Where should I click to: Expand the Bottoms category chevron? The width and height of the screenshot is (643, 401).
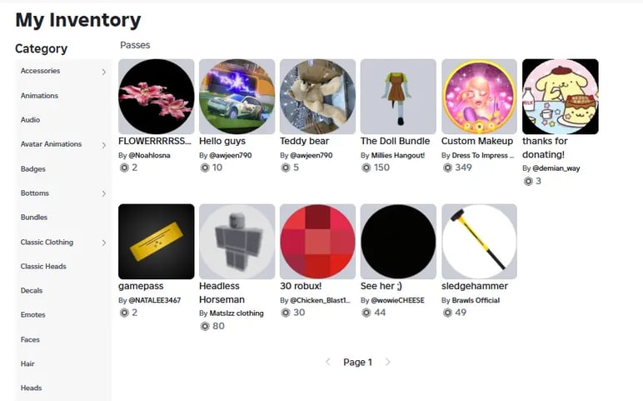pyautogui.click(x=104, y=193)
